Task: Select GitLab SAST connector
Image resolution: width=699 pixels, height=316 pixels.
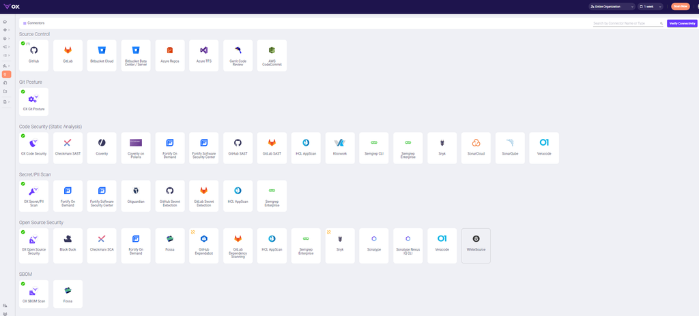Action: point(272,148)
